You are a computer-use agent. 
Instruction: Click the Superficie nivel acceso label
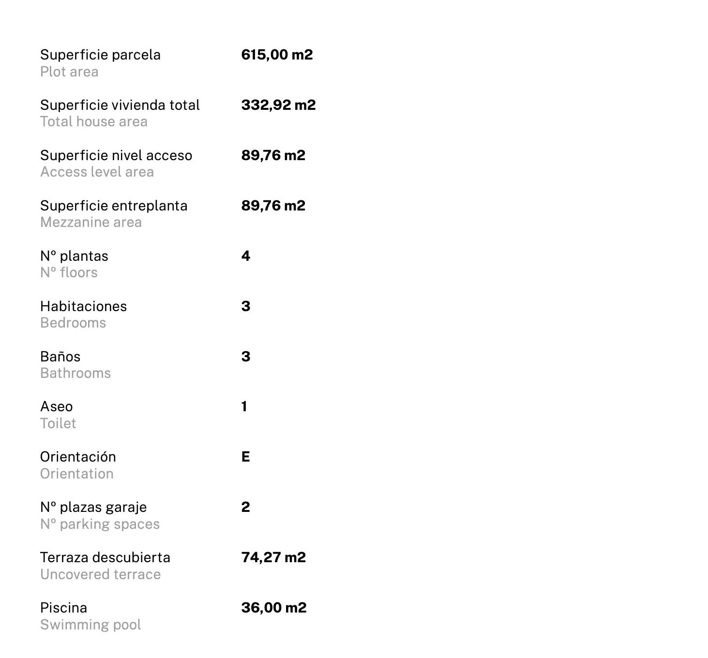pyautogui.click(x=116, y=155)
